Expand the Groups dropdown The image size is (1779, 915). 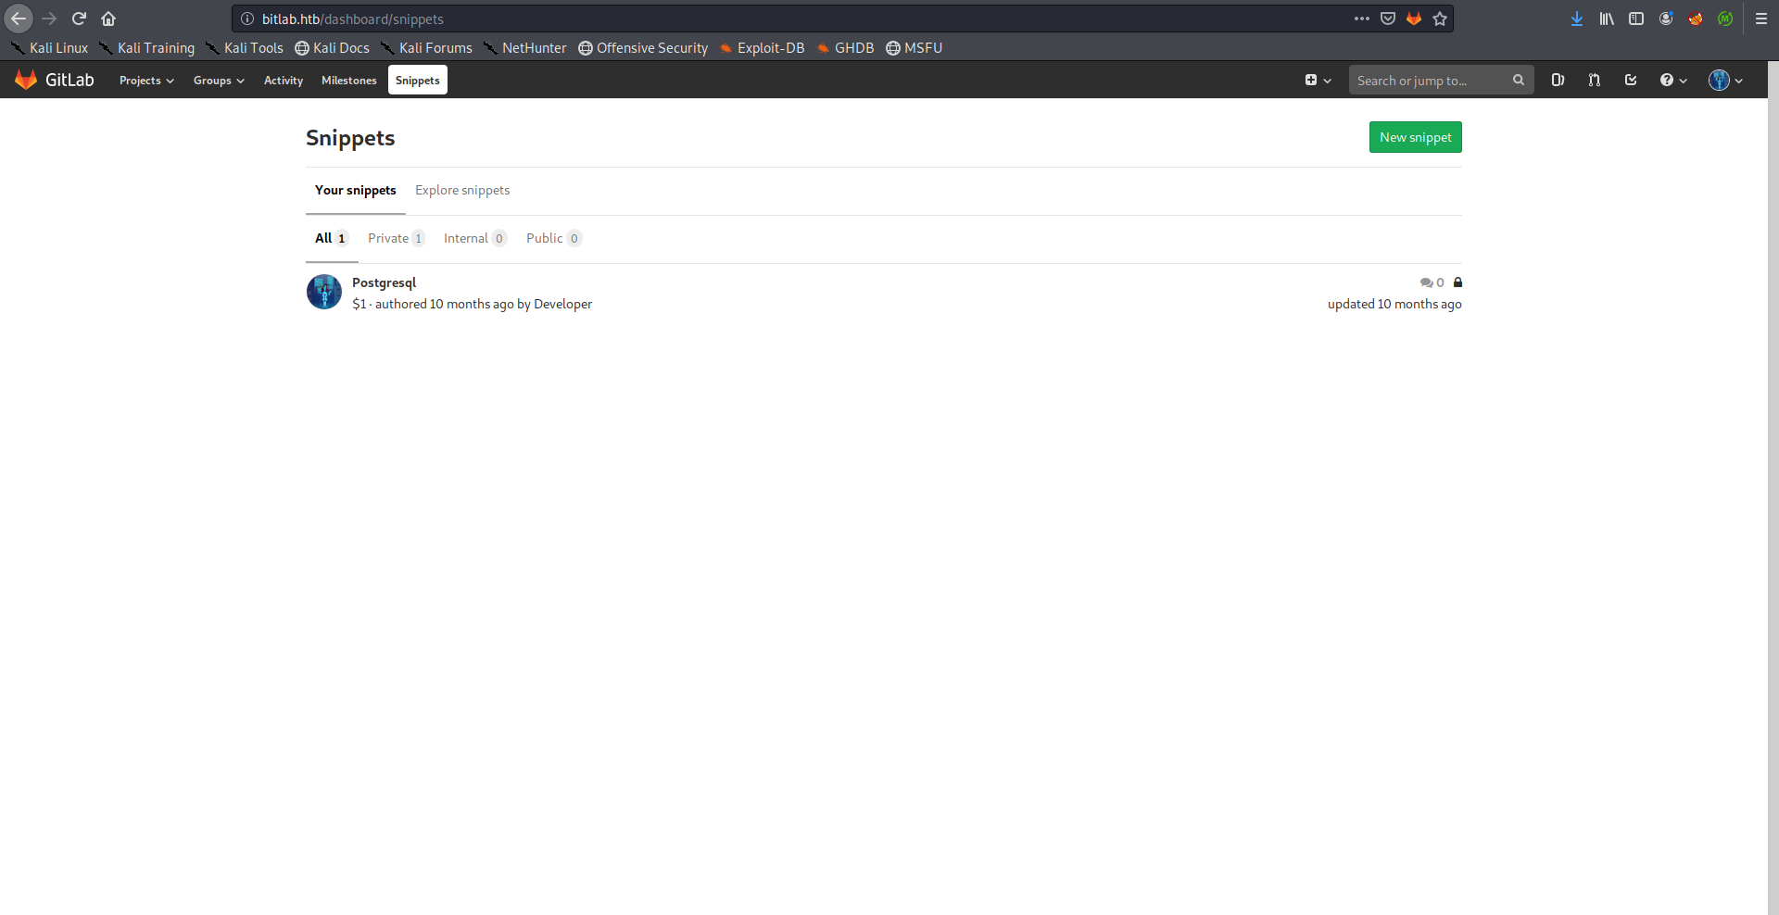tap(219, 81)
